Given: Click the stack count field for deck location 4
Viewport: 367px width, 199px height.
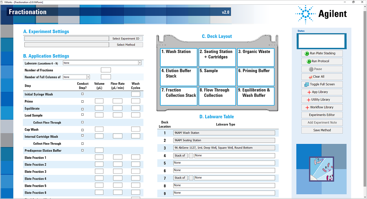Looking at the screenshot, I should (x=191, y=156).
